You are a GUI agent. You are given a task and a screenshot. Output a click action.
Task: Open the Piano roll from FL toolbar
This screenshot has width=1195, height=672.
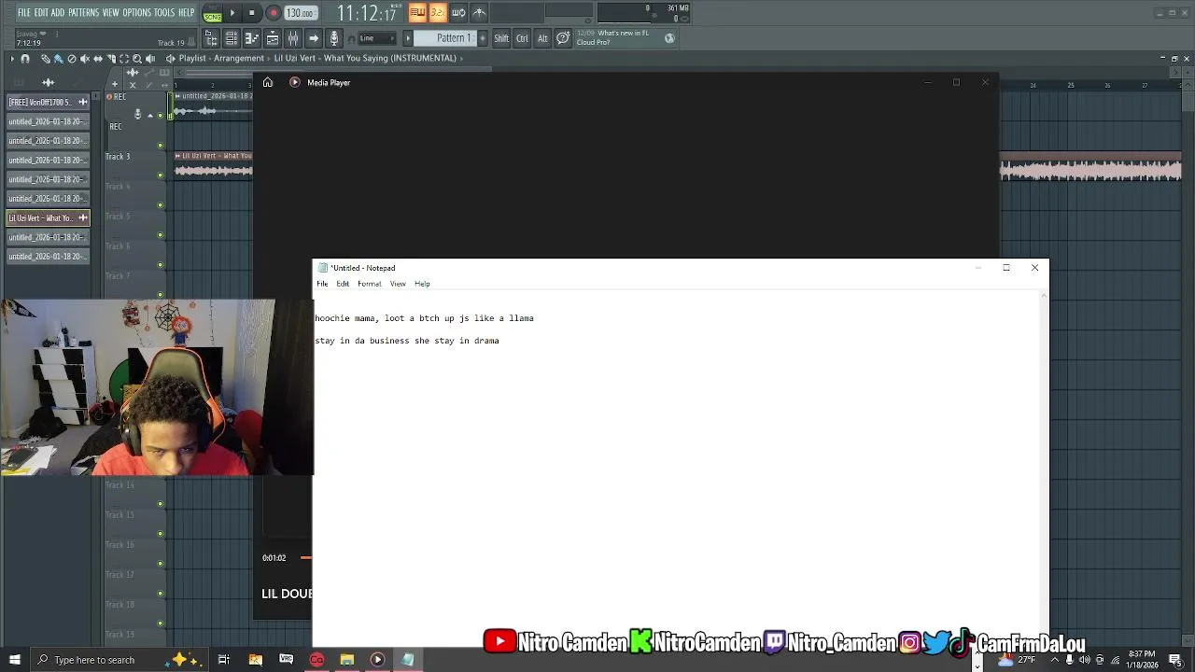[252, 38]
